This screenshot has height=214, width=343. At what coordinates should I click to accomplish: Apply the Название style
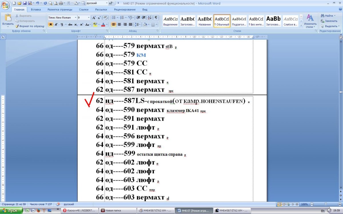[205, 21]
